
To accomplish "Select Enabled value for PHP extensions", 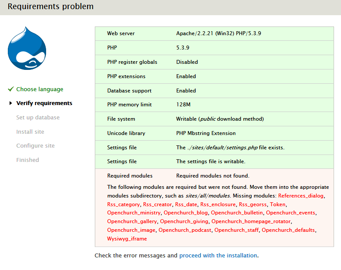I will click(186, 76).
